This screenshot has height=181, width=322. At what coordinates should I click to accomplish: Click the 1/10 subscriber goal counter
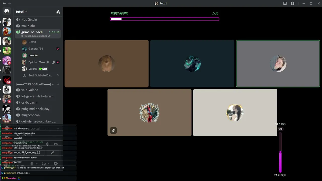pos(215,13)
